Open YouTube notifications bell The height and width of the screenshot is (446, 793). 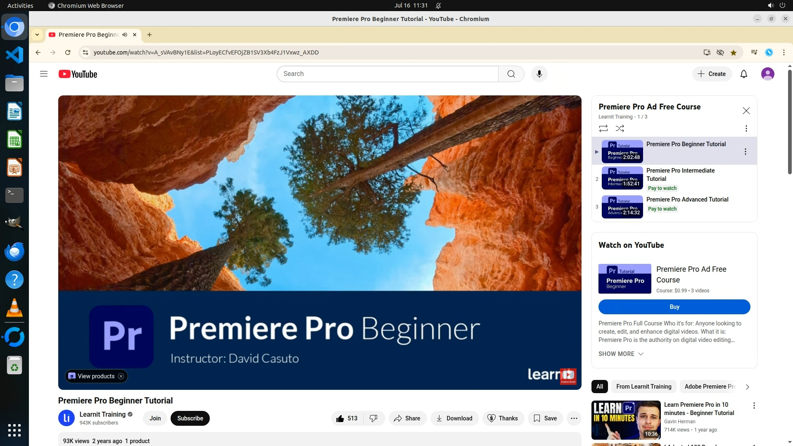[743, 74]
